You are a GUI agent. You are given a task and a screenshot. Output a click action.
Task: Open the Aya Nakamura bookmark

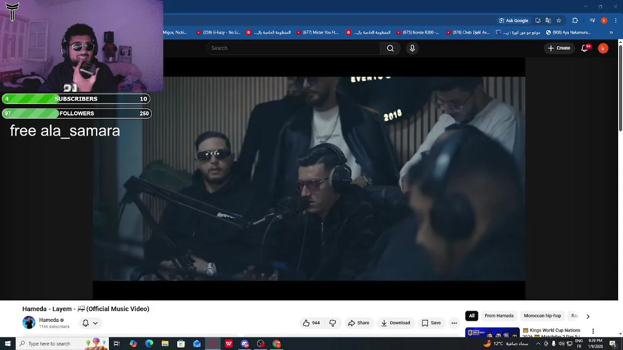pos(568,33)
